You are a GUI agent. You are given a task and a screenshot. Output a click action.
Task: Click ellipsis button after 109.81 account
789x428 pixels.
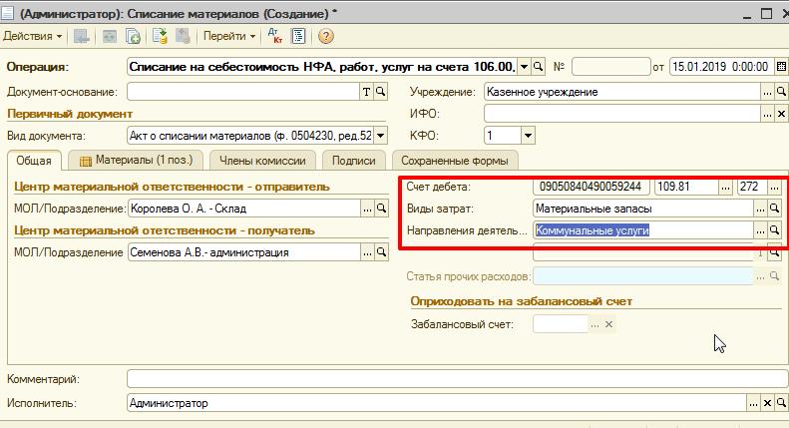(x=724, y=187)
